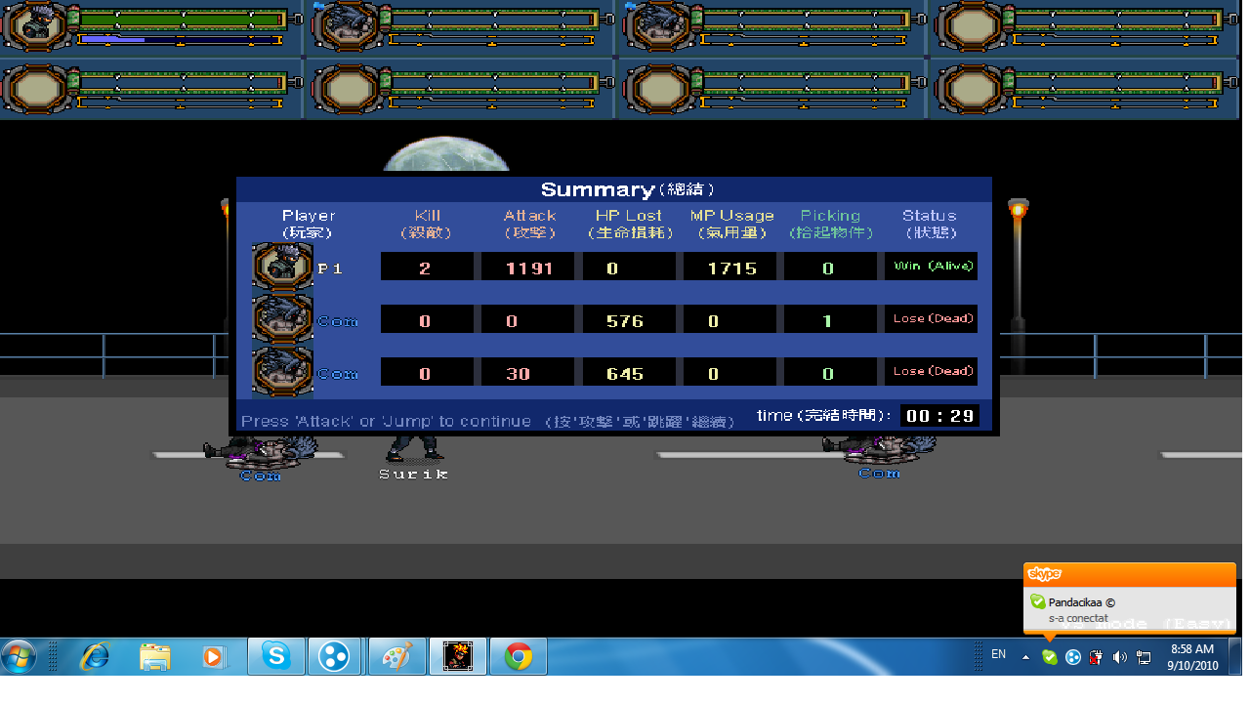This screenshot has width=1250, height=703.
Task: Click player one green HP bar
Action: click(x=185, y=19)
